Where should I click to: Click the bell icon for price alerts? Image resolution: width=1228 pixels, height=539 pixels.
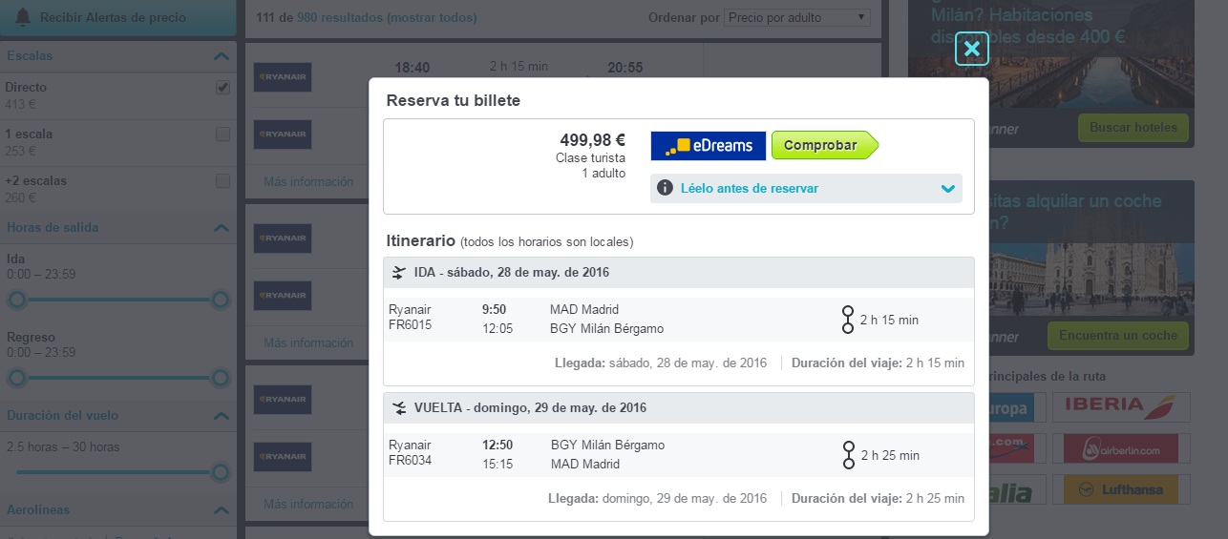click(23, 17)
